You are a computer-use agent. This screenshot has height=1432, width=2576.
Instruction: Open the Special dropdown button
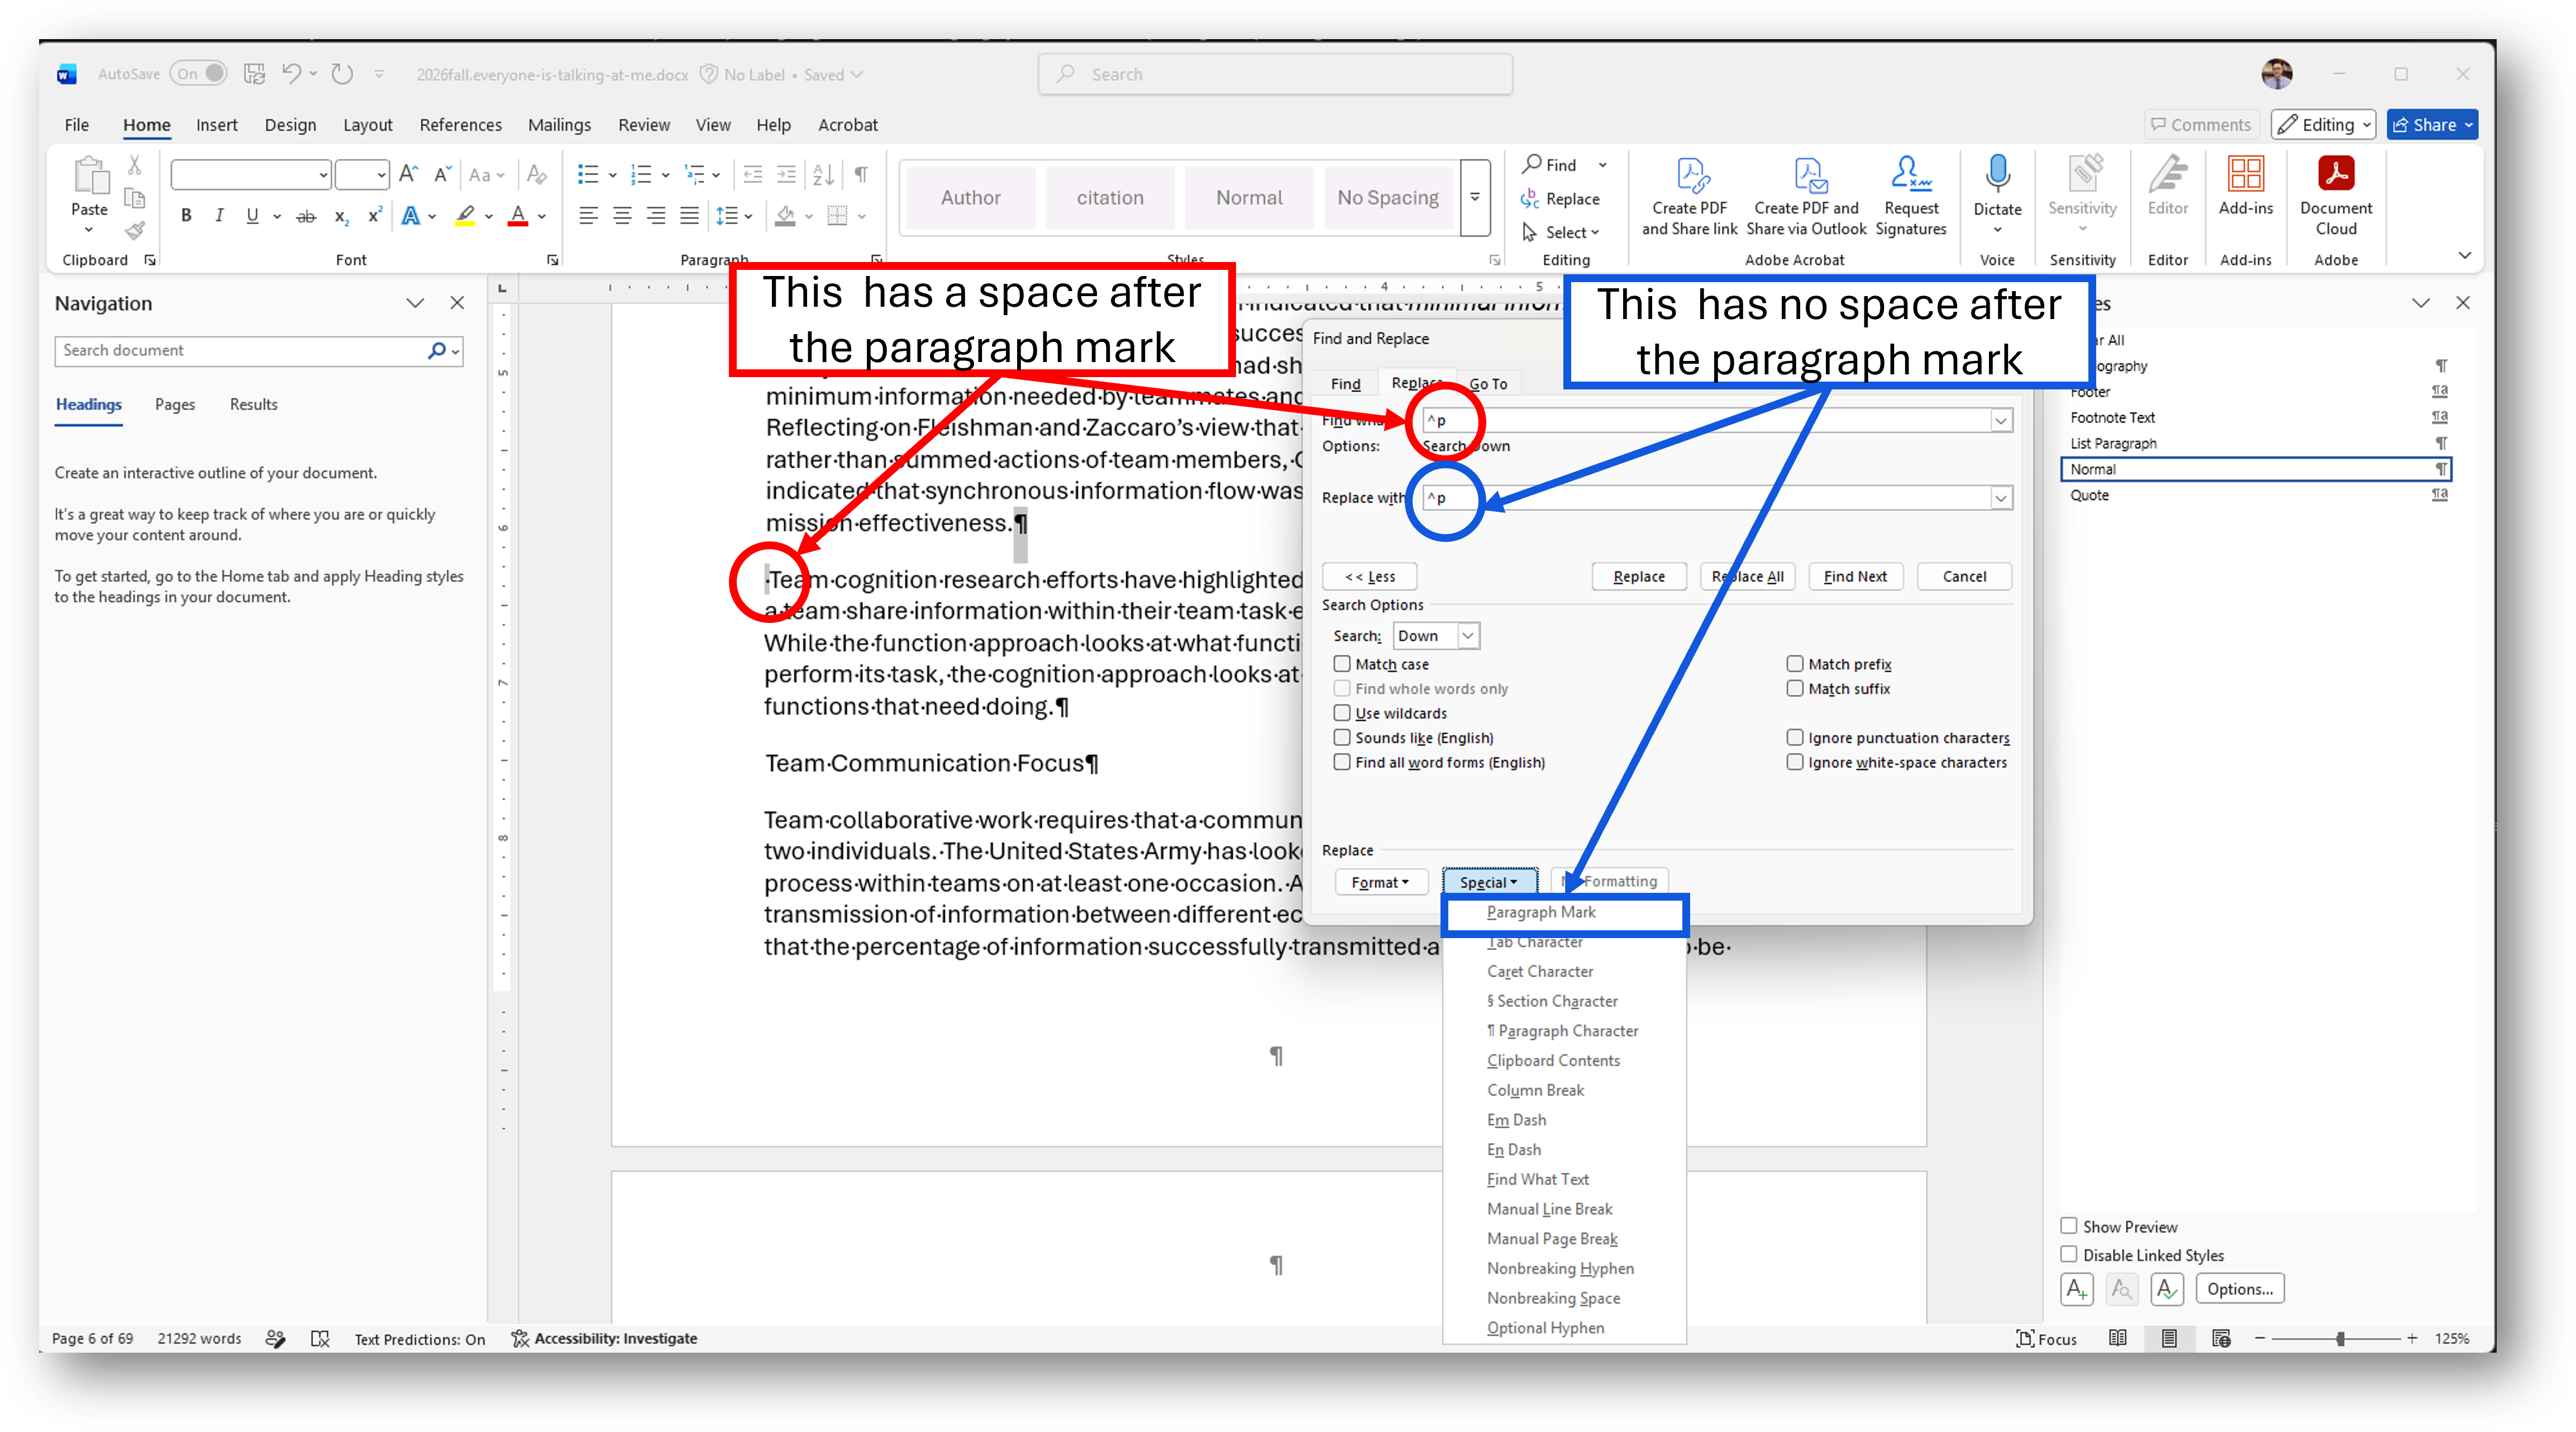coord(1489,882)
